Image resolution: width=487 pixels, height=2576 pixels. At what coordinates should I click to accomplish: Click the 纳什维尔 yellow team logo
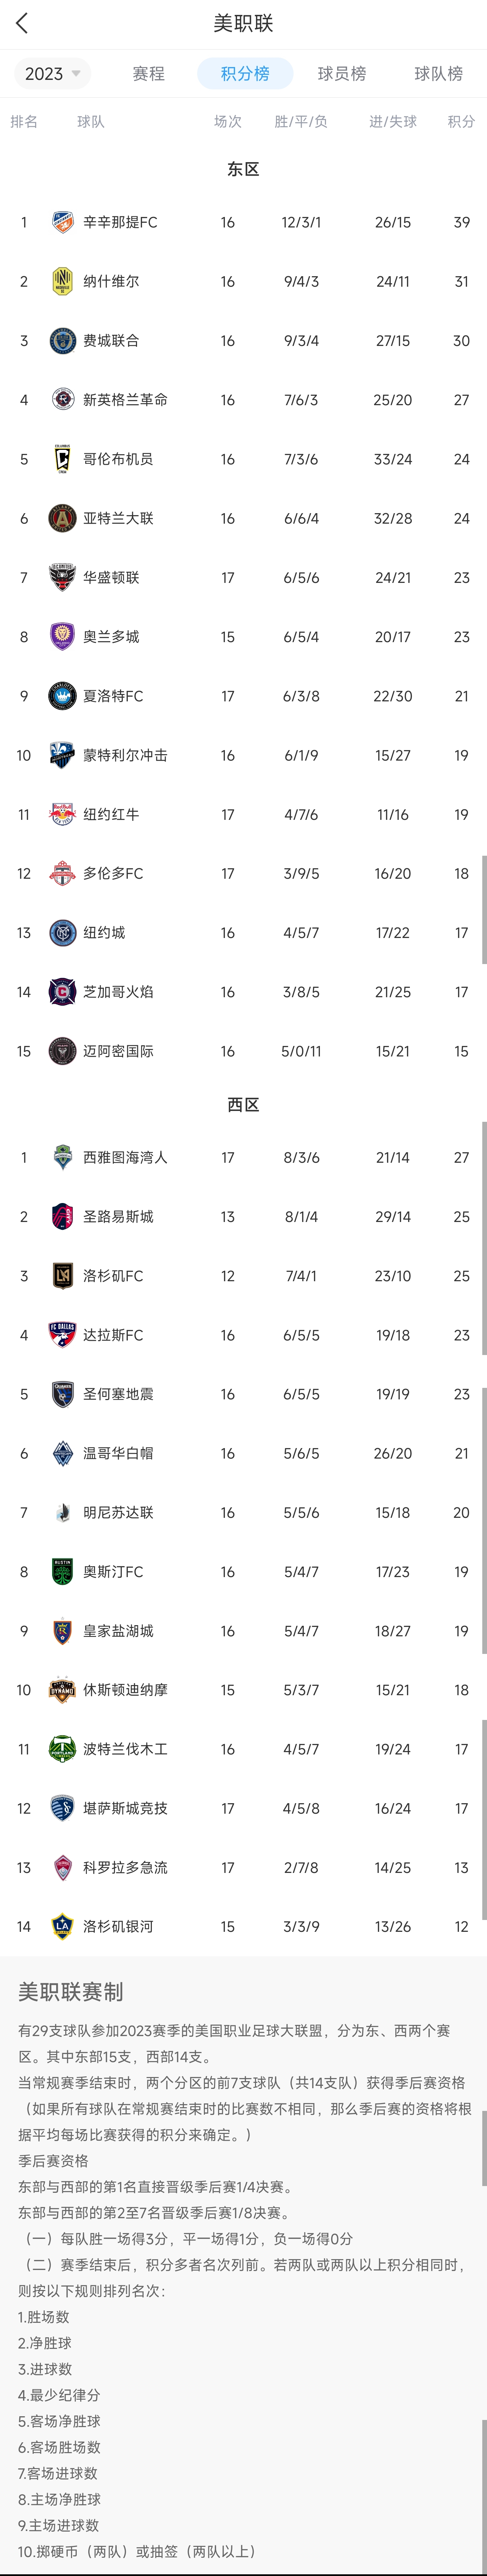click(x=62, y=281)
